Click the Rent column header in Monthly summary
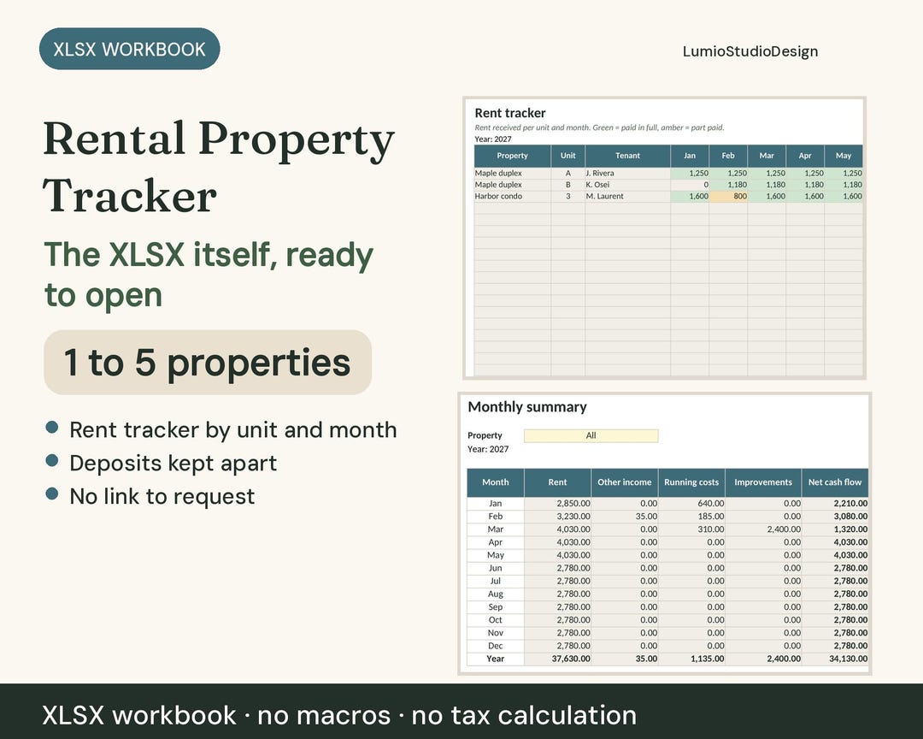The image size is (923, 739). [557, 482]
